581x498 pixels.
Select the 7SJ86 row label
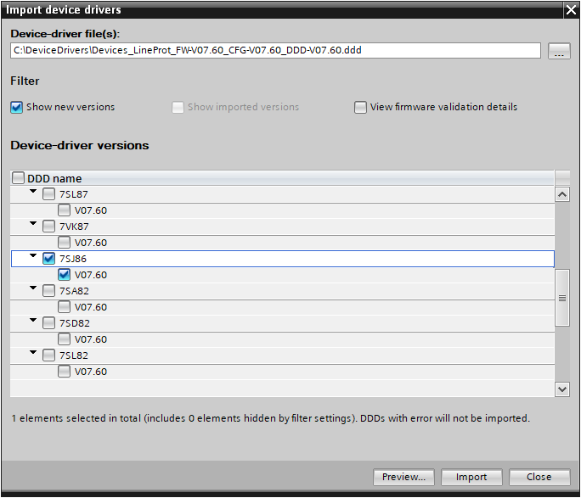pyautogui.click(x=73, y=259)
